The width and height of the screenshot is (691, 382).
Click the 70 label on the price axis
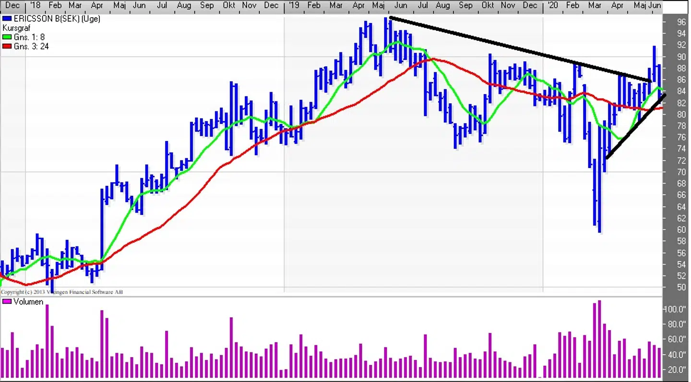click(x=681, y=172)
